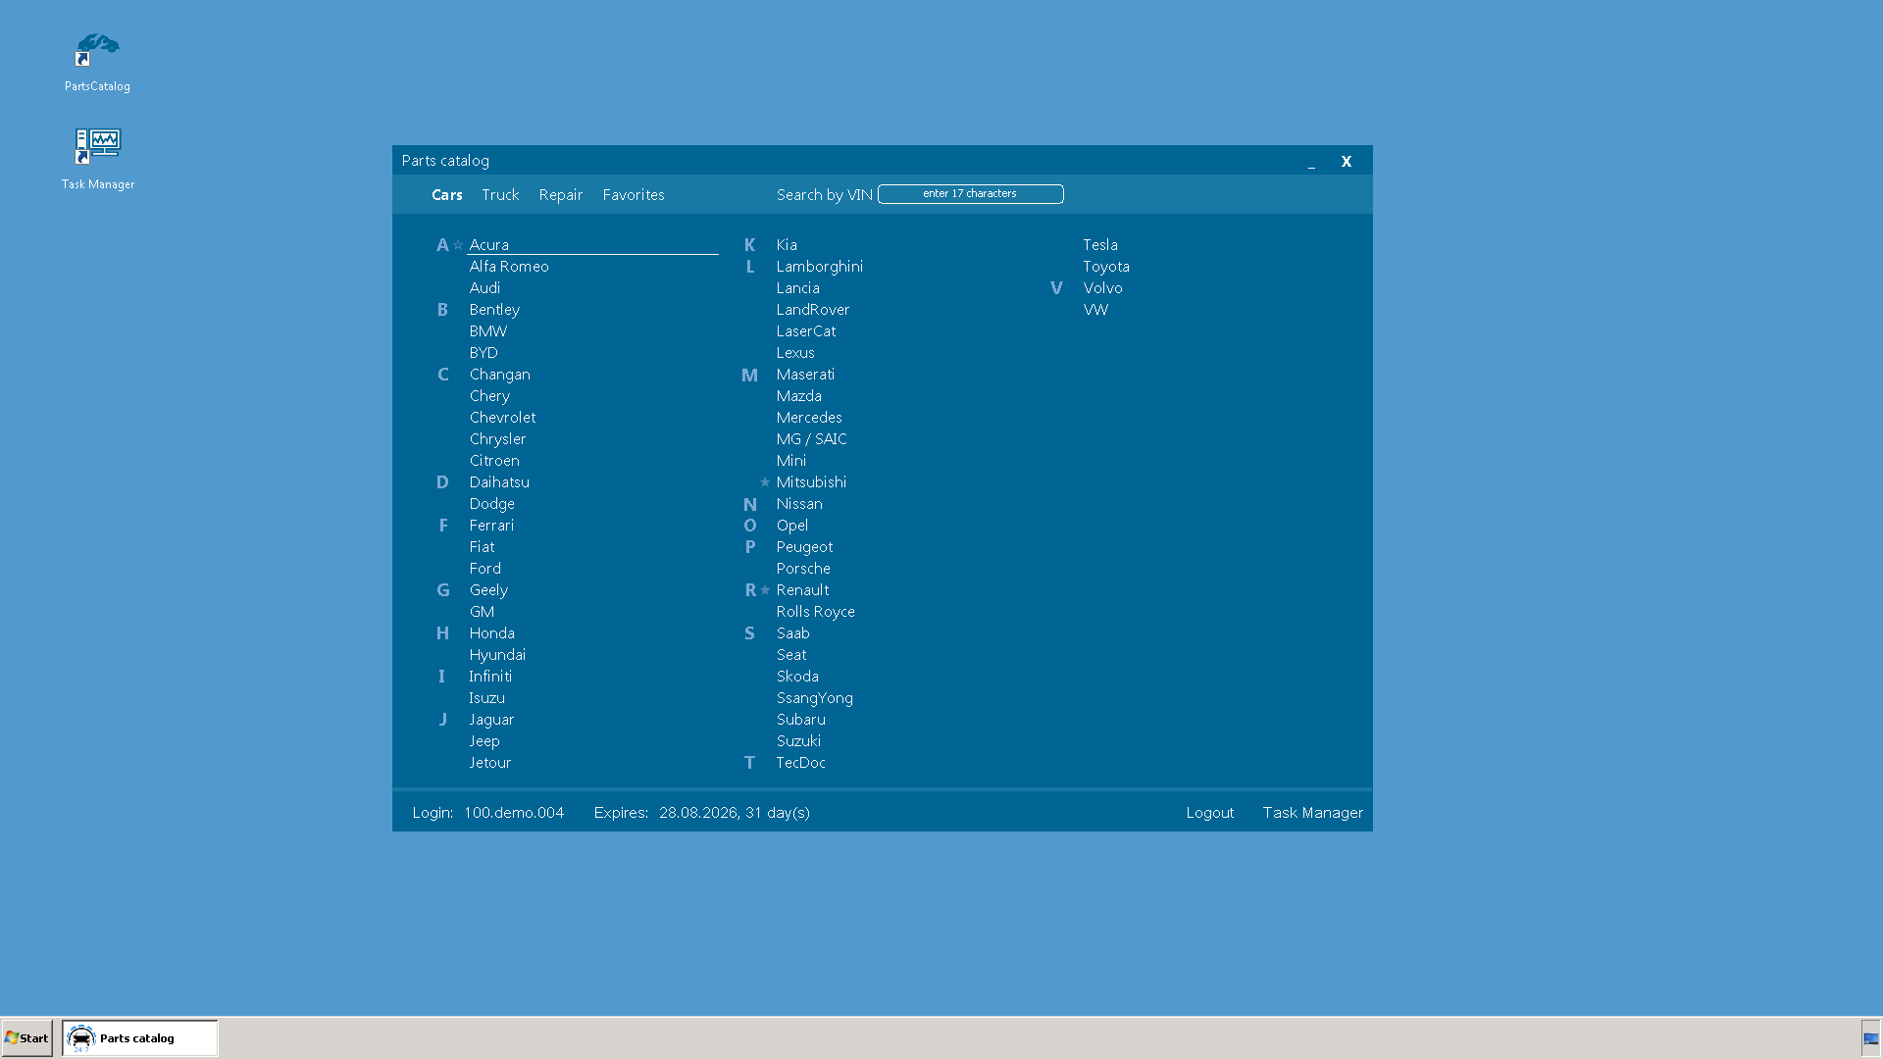
Task: Focus the Search by VIN input field
Action: (971, 194)
